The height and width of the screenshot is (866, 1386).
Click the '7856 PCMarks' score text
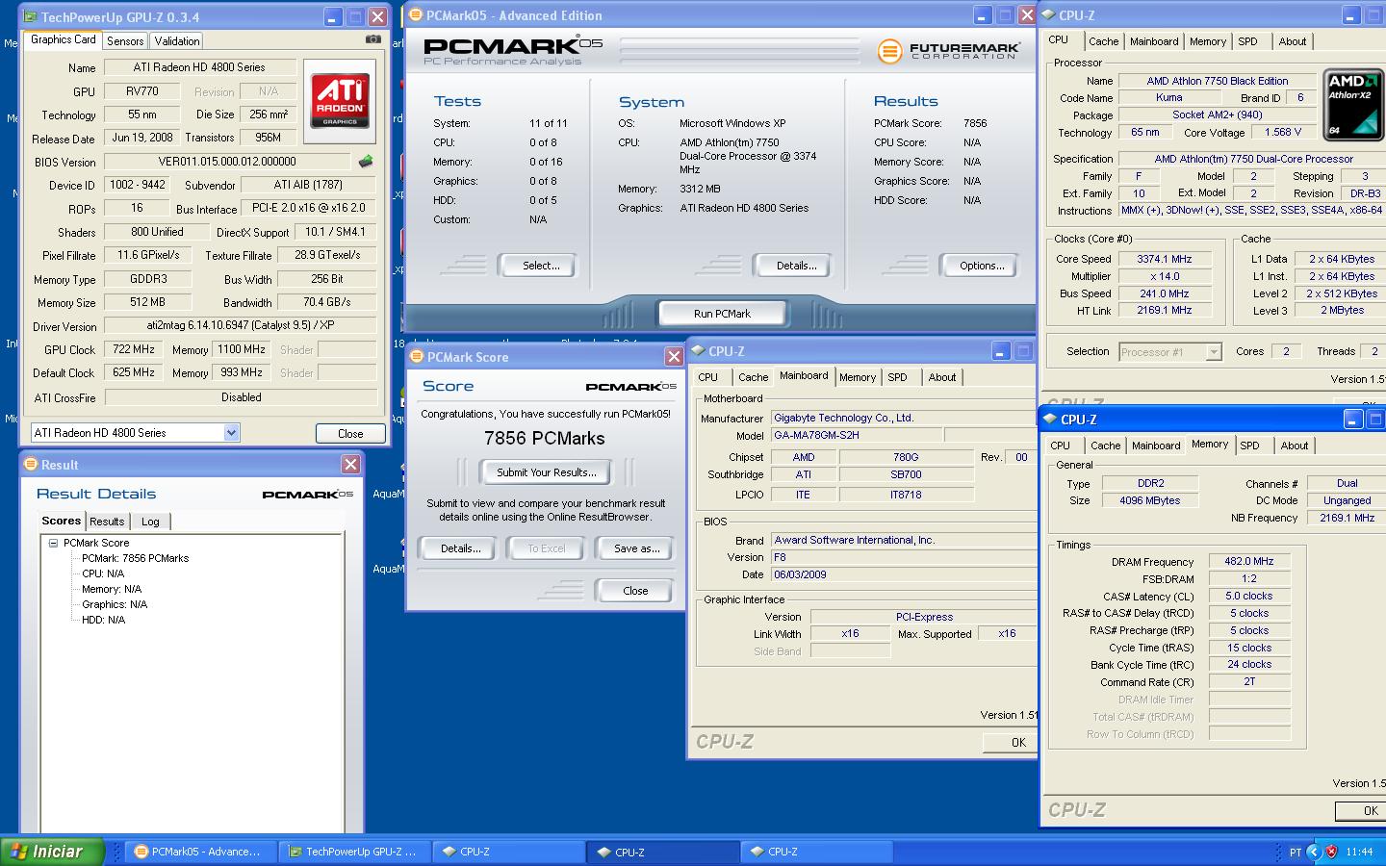point(545,438)
